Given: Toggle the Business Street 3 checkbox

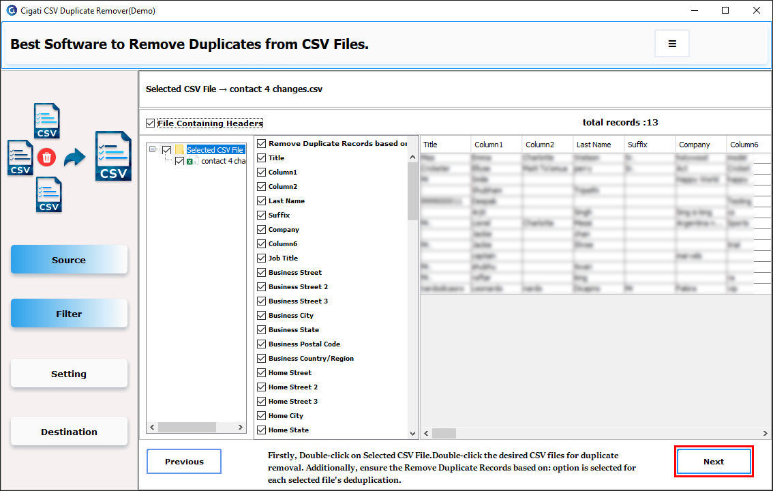Looking at the screenshot, I should [x=262, y=301].
